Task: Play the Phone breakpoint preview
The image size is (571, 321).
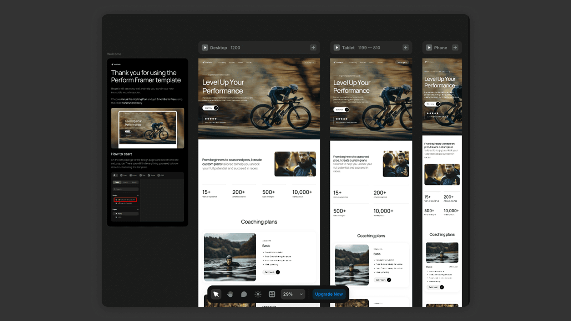Action: (x=429, y=47)
